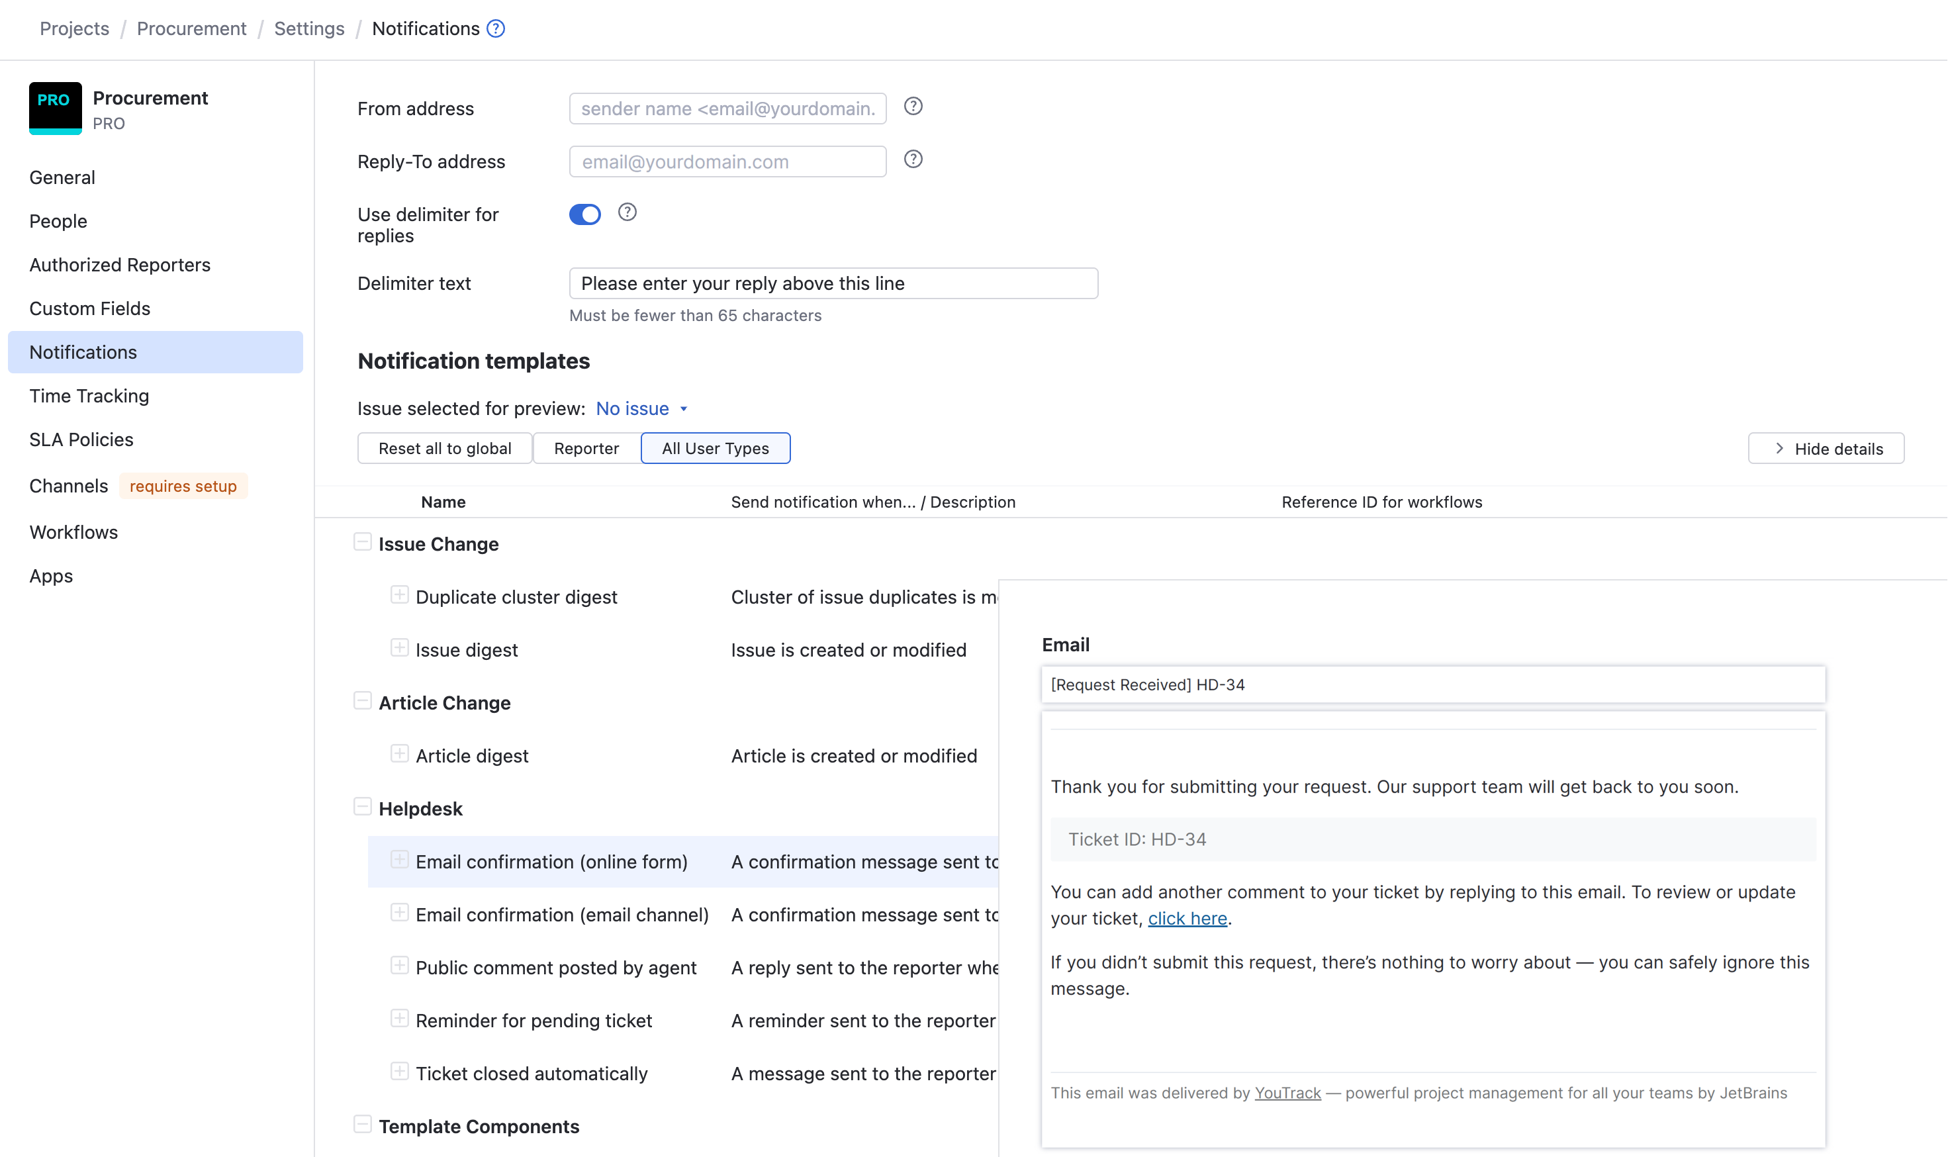1950x1157 pixels.
Task: Click the 'Reference ID for workflows' column header
Action: click(1381, 502)
